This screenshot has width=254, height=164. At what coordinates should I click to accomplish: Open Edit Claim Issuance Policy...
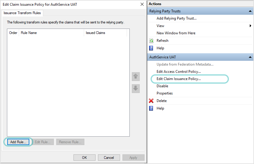(x=178, y=79)
